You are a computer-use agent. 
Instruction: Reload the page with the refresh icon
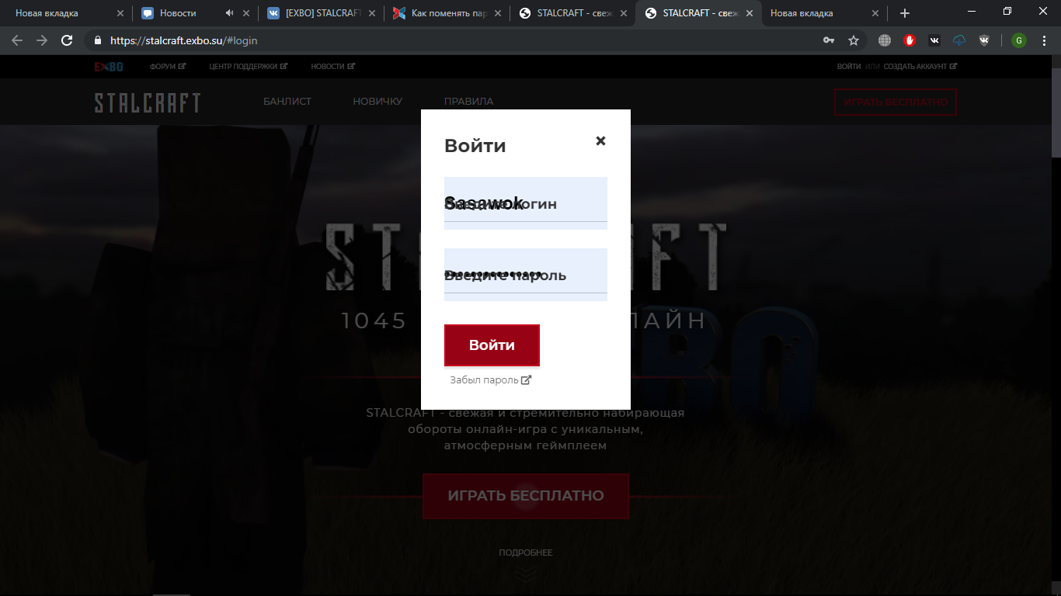67,40
